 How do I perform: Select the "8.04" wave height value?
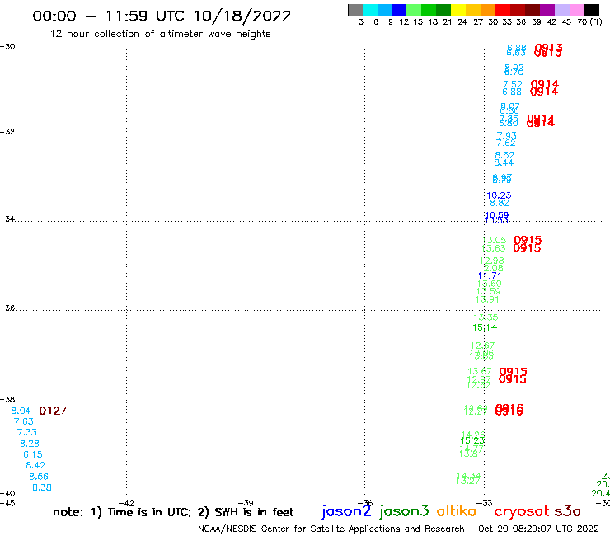coord(21,411)
